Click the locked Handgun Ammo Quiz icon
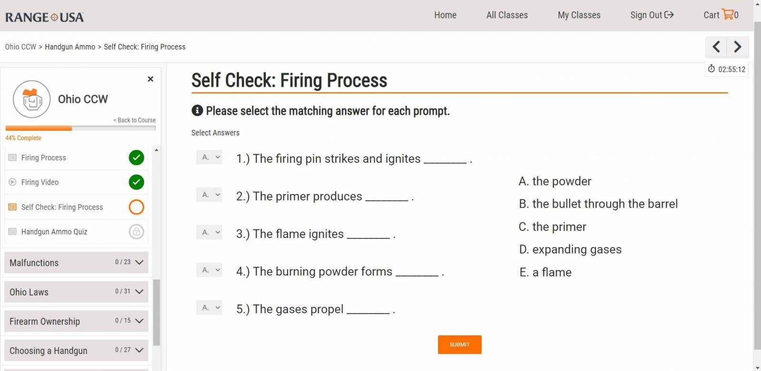This screenshot has height=371, width=761. coord(137,232)
